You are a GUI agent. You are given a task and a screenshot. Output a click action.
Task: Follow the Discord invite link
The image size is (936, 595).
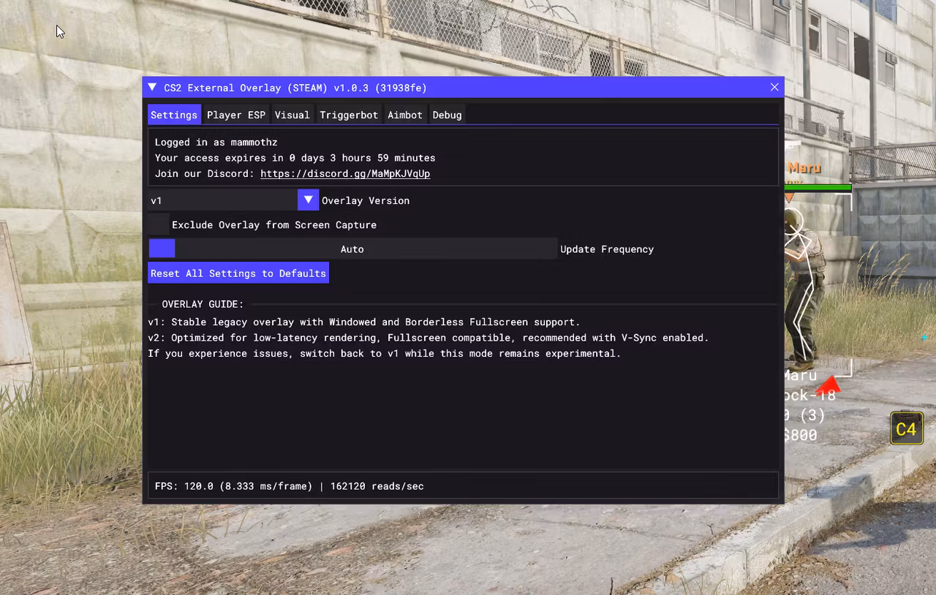click(x=345, y=174)
